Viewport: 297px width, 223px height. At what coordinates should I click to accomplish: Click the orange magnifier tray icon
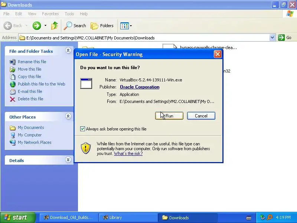(x=270, y=217)
